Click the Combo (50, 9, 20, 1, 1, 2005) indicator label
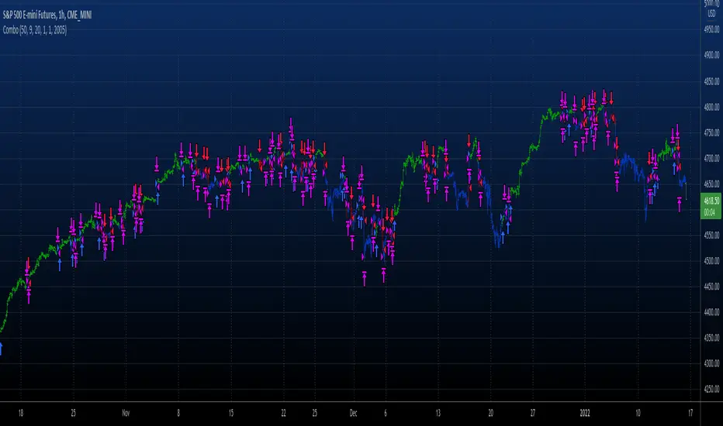This screenshot has width=723, height=426. 35,30
